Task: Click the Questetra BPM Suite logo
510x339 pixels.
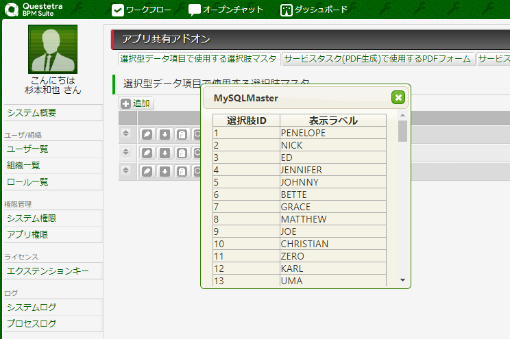Action: tap(36, 10)
